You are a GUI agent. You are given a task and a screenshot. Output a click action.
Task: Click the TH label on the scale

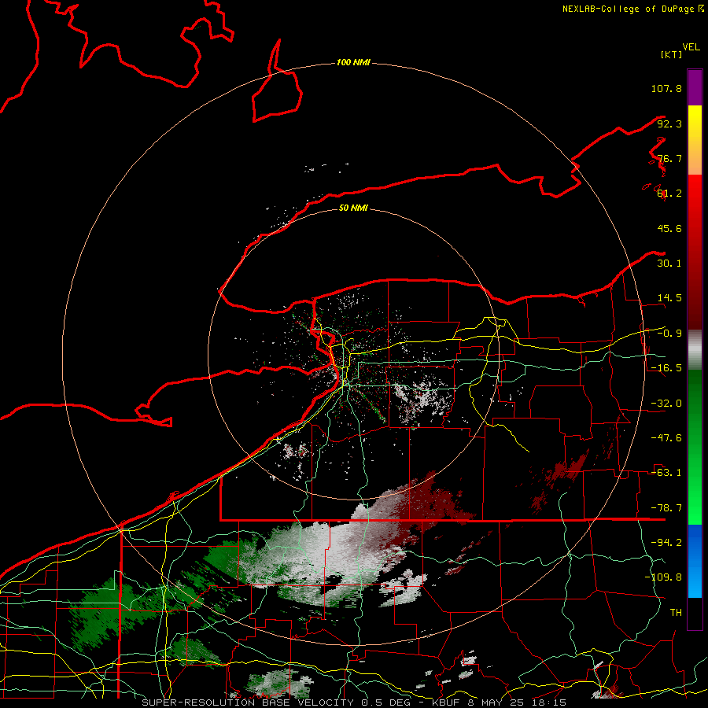pyautogui.click(x=676, y=613)
